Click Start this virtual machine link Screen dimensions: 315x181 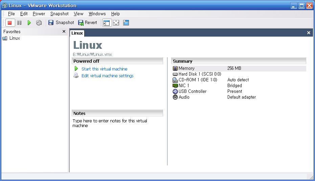click(x=104, y=69)
